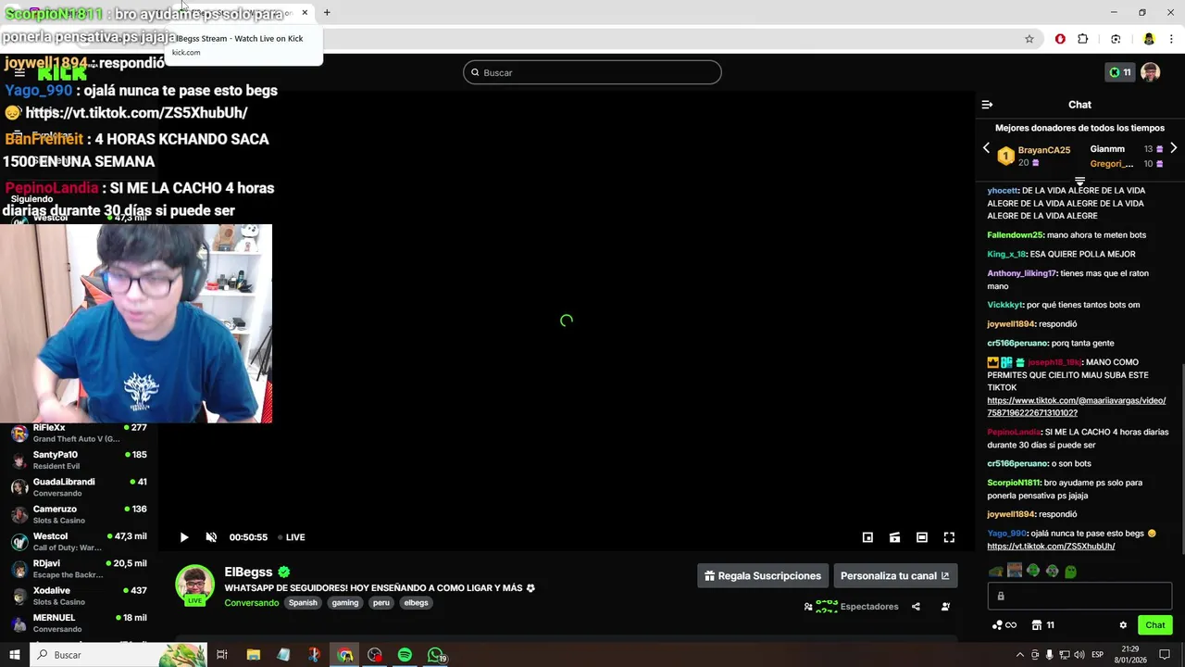Open Windows notification center
This screenshot has height=667, width=1185.
pos(1165,655)
